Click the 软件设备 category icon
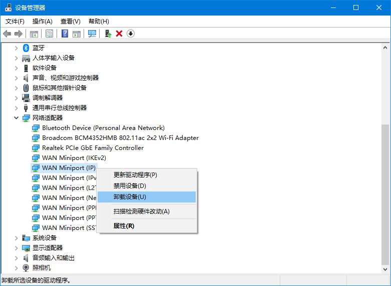 pyautogui.click(x=26, y=68)
